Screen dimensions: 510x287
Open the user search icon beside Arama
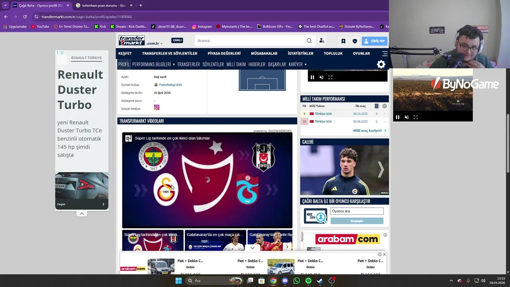tap(322, 41)
